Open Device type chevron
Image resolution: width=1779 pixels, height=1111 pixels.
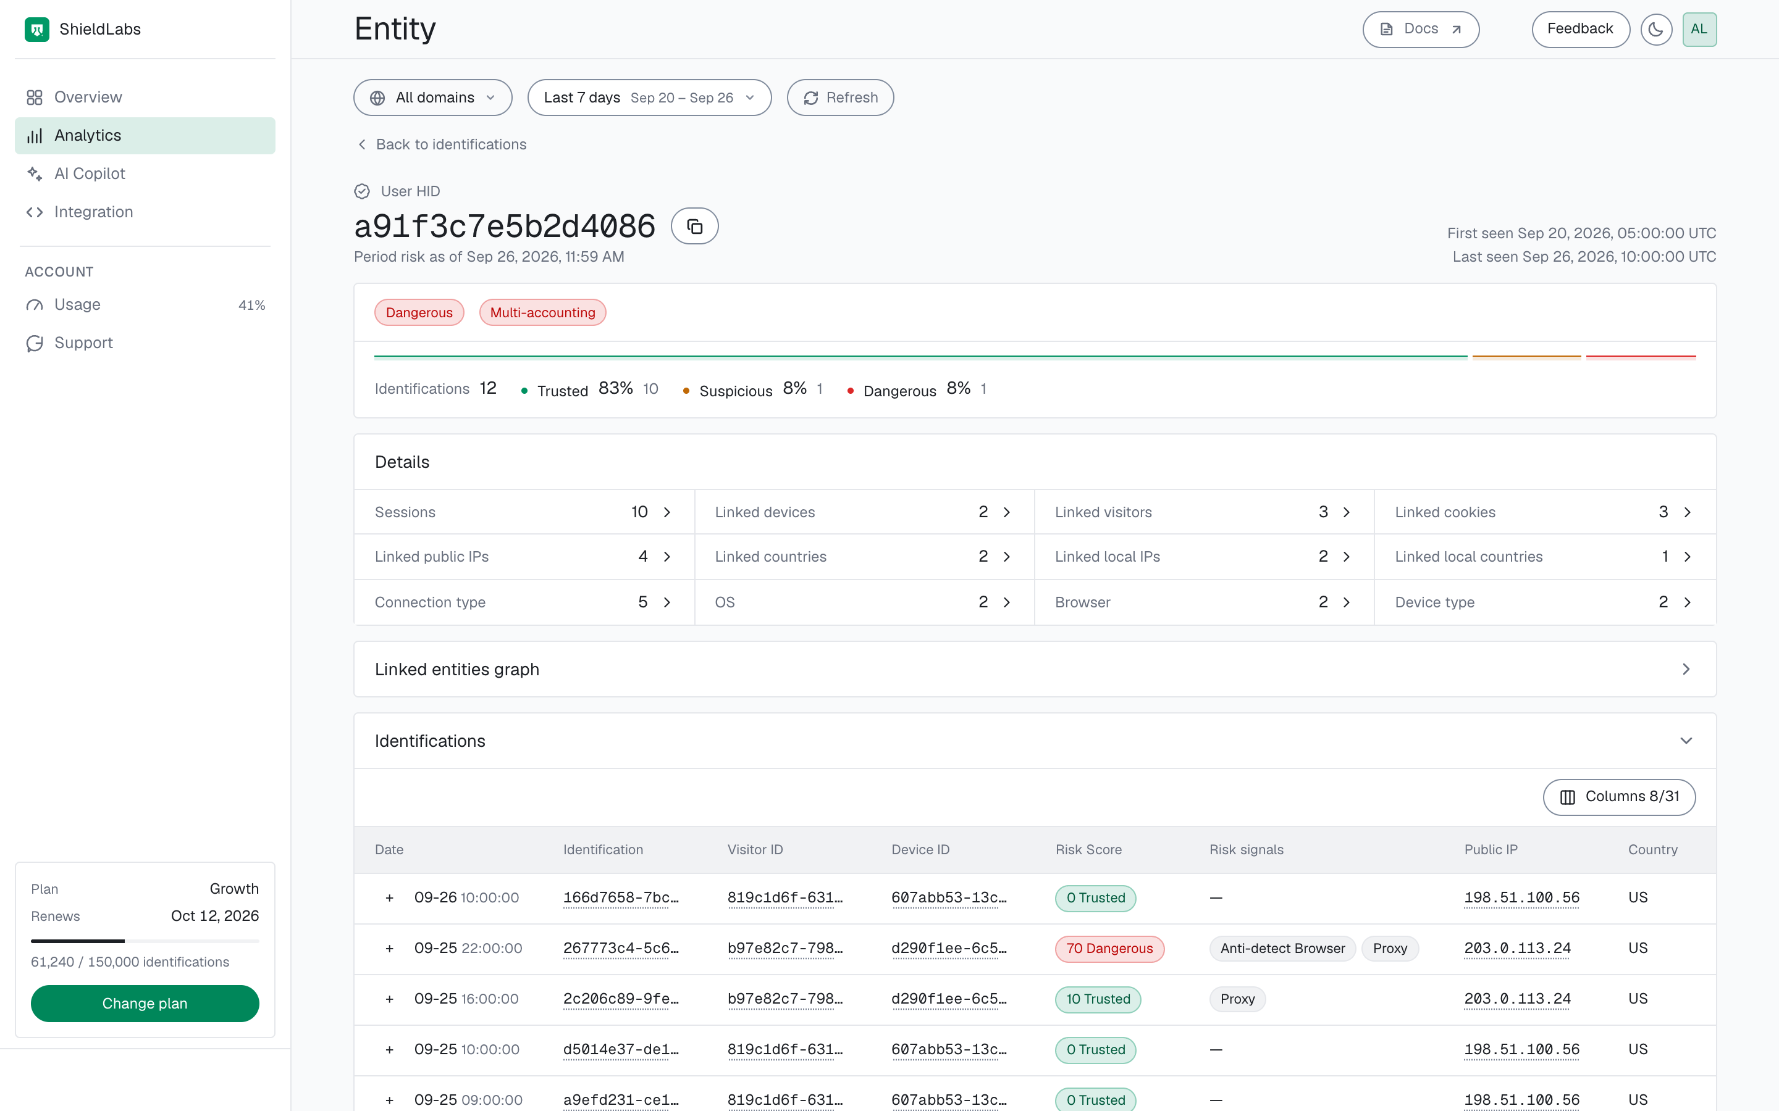click(x=1687, y=602)
